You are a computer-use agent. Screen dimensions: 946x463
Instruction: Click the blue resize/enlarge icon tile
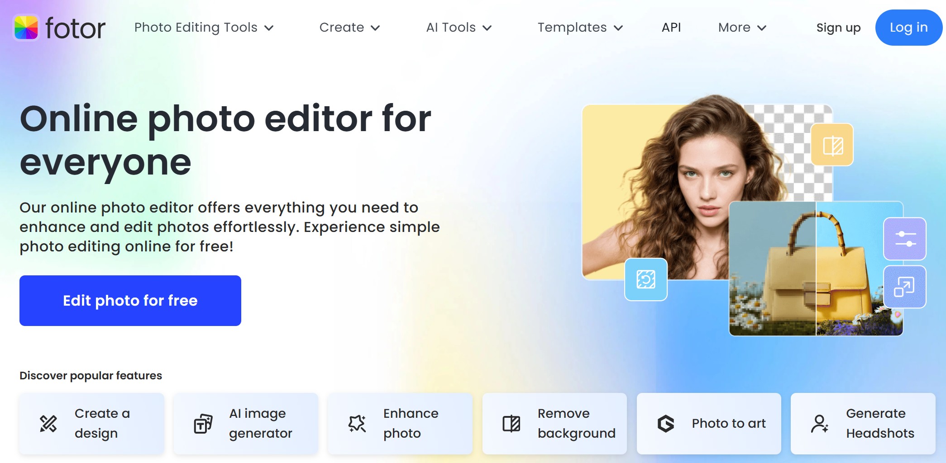coord(904,287)
